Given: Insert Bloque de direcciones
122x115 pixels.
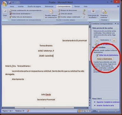Looking at the screenshot, I should 67,11.
